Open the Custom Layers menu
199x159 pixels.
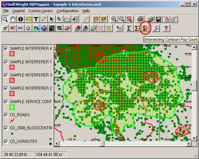(40, 11)
